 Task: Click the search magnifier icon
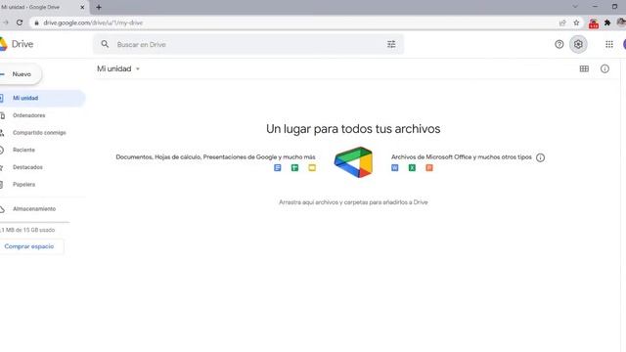[105, 44]
